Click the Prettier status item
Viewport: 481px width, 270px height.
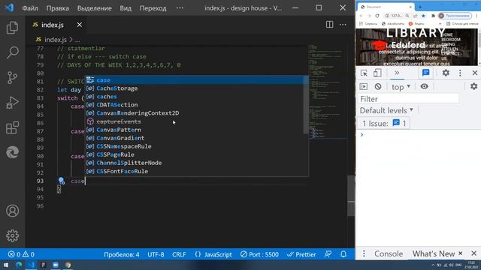click(301, 254)
